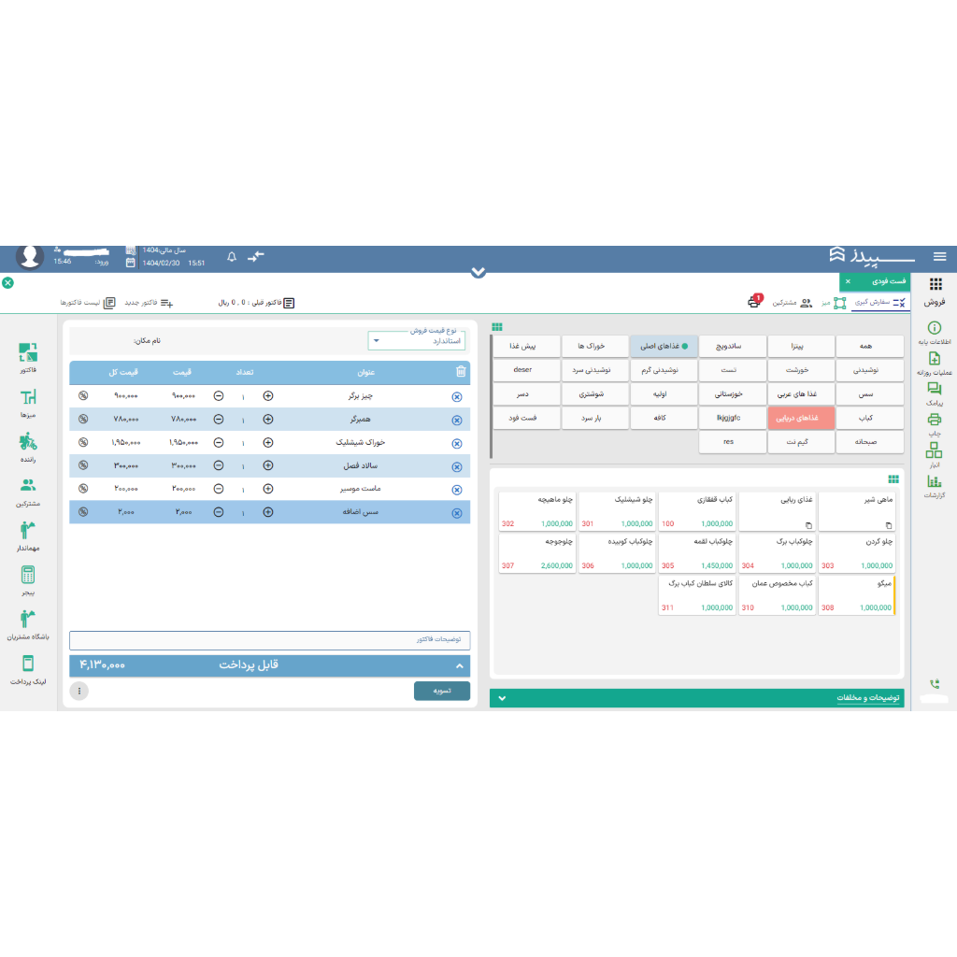Click the green close circle near the header
Screen dimensions: 957x957
tap(7, 282)
